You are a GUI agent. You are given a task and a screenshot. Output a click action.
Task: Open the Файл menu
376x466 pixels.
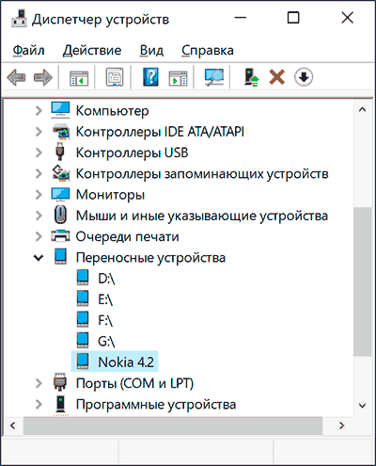[28, 50]
